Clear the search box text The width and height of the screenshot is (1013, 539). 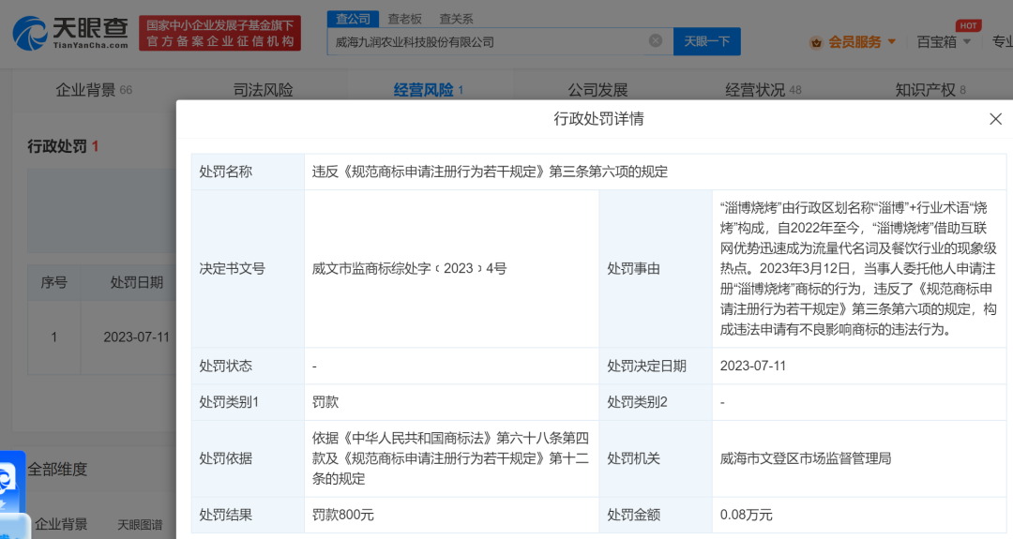click(656, 41)
